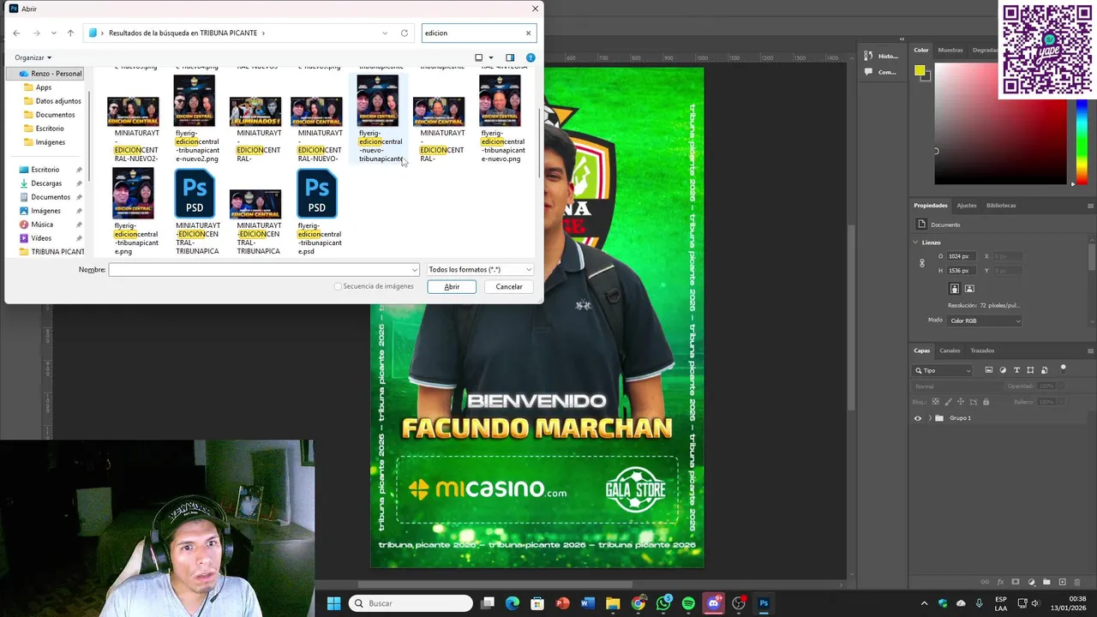Image resolution: width=1097 pixels, height=617 pixels.
Task: Open the Nombre field history dropdown
Action: pyautogui.click(x=415, y=270)
